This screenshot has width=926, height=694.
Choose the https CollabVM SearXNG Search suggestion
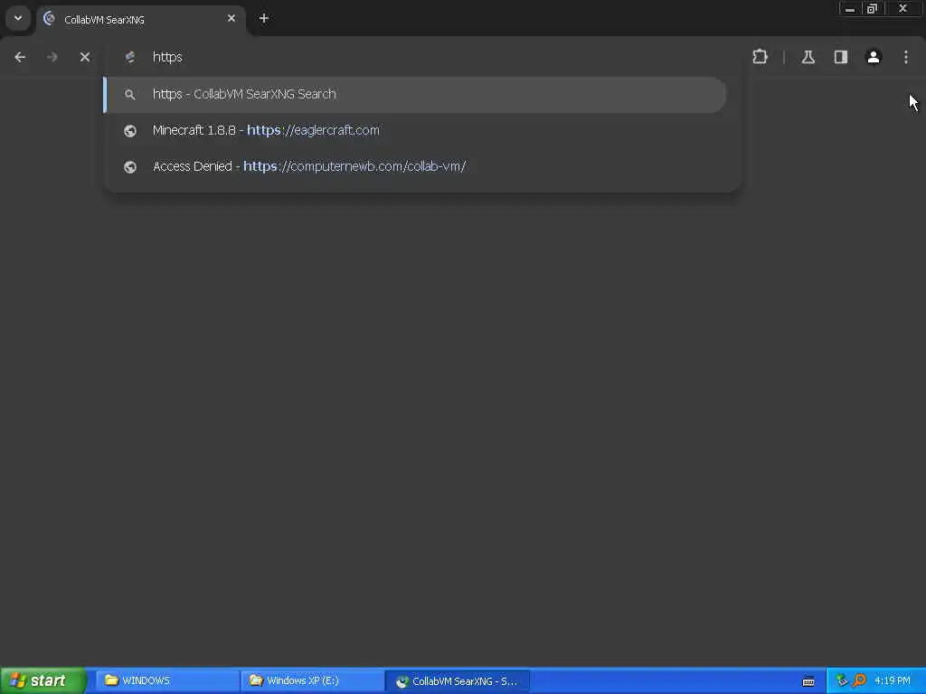pos(415,94)
